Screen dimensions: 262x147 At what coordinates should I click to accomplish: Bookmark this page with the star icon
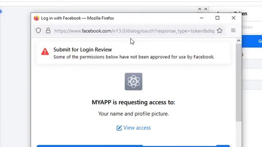pos(219,31)
